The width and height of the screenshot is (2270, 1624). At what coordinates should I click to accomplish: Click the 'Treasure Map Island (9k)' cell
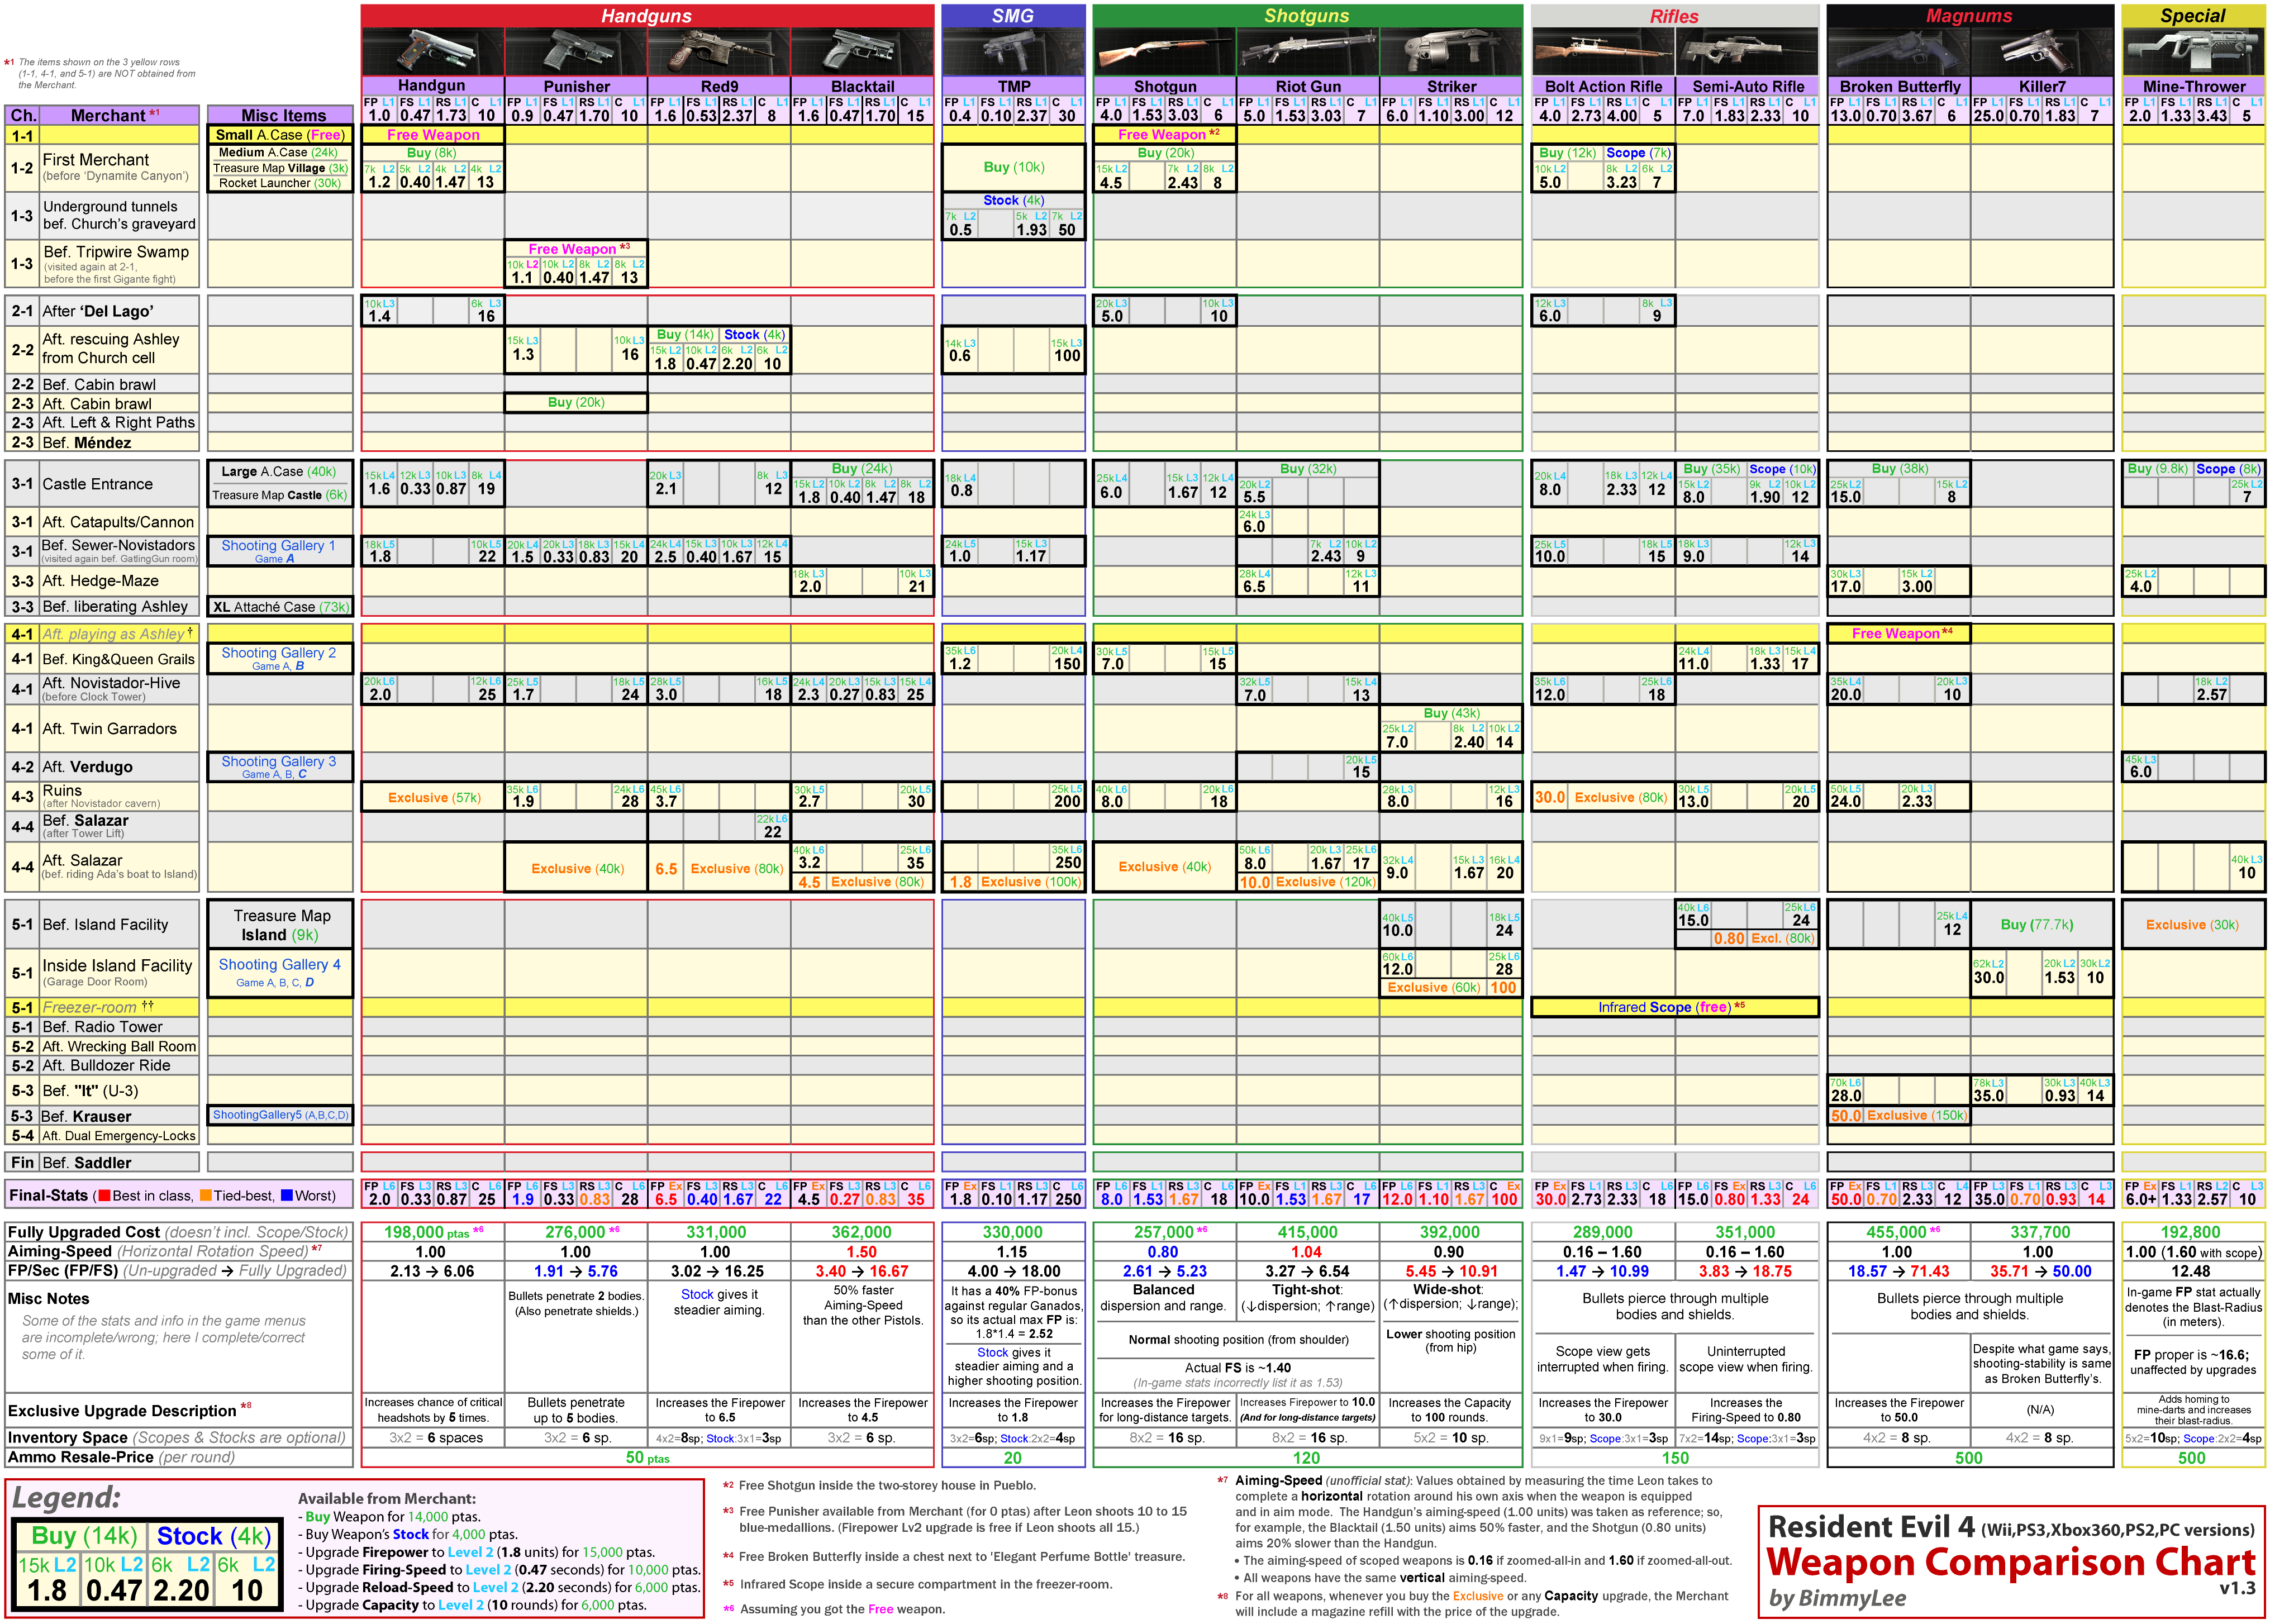click(x=281, y=925)
